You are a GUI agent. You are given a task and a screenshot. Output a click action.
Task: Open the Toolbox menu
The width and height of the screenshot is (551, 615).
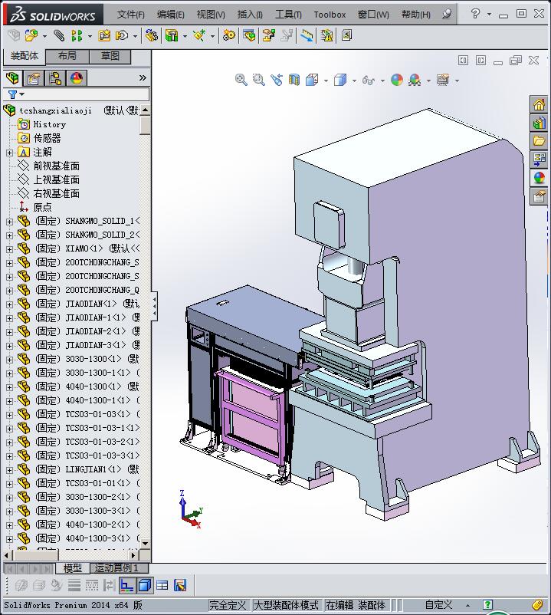coord(330,15)
